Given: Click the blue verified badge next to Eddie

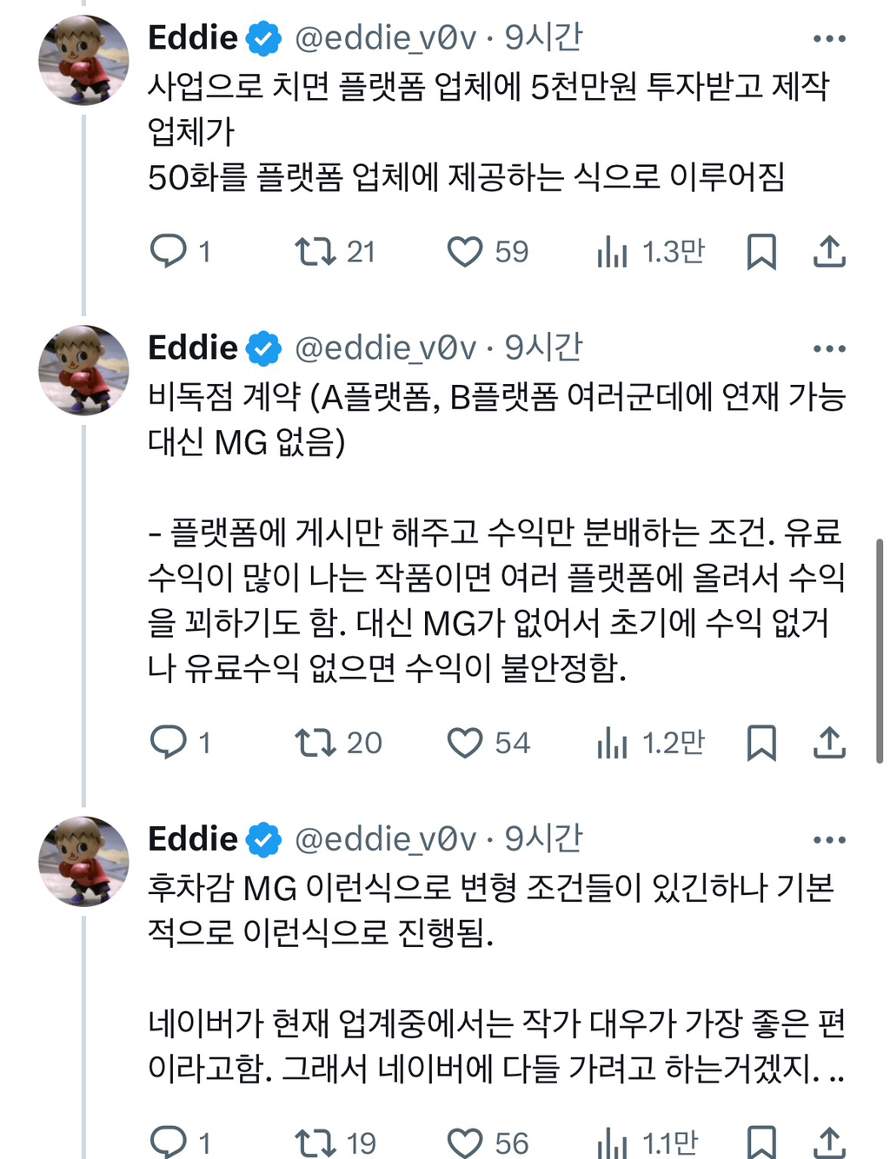Looking at the screenshot, I should coord(262,36).
